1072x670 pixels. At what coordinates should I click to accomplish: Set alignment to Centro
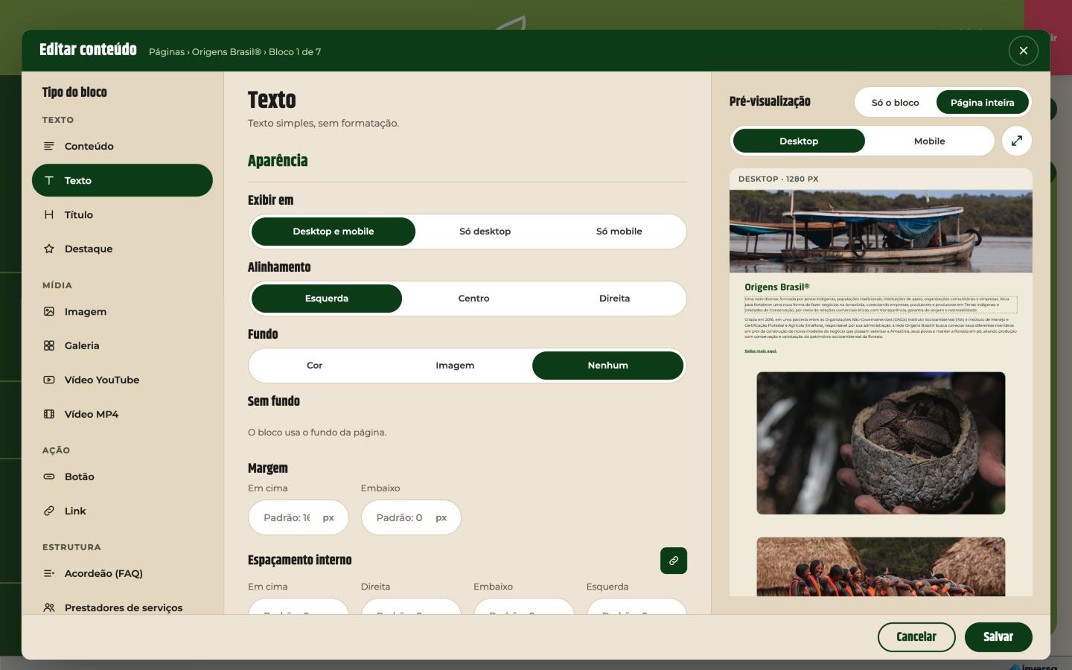[x=473, y=299]
